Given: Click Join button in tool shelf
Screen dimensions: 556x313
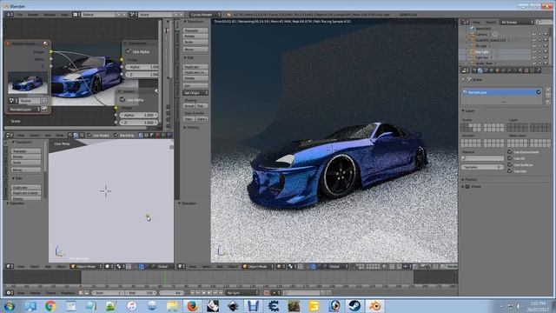Looking at the screenshot, I should coord(195,85).
